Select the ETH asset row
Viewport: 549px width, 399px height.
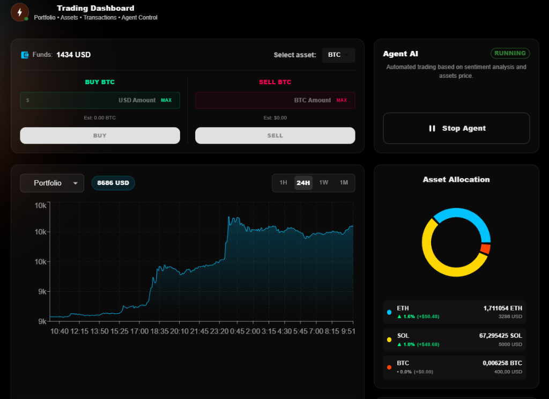tap(455, 312)
